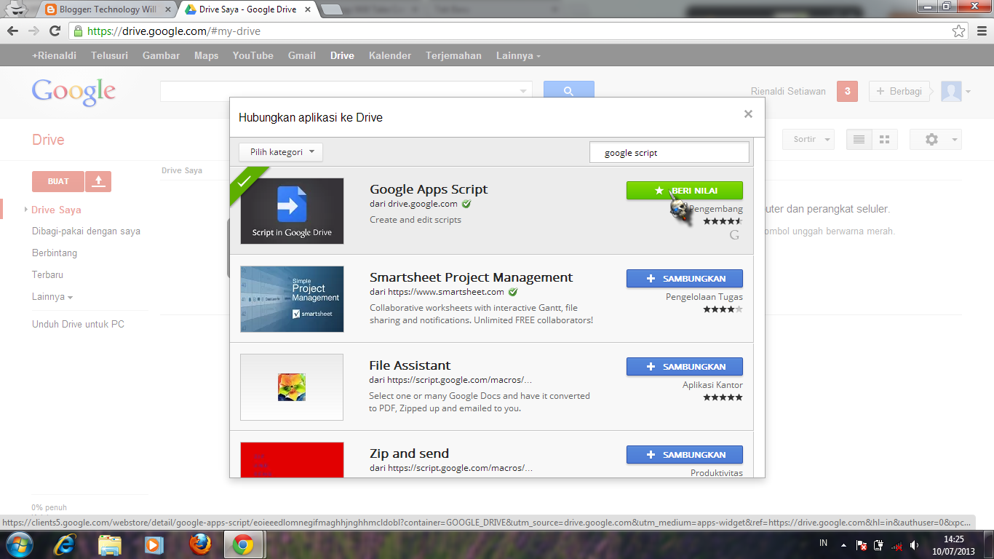Click the blue Google search magnifier button

click(569, 91)
